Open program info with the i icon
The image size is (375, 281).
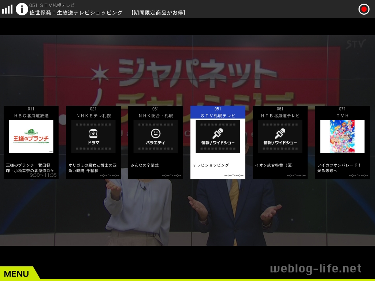pyautogui.click(x=22, y=9)
